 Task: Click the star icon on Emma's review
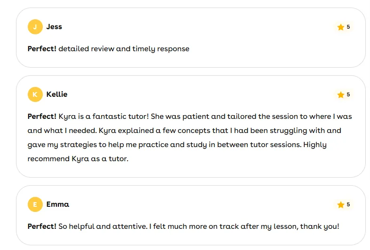341,205
